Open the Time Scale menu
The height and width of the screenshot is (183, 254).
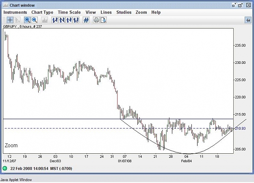click(x=69, y=12)
